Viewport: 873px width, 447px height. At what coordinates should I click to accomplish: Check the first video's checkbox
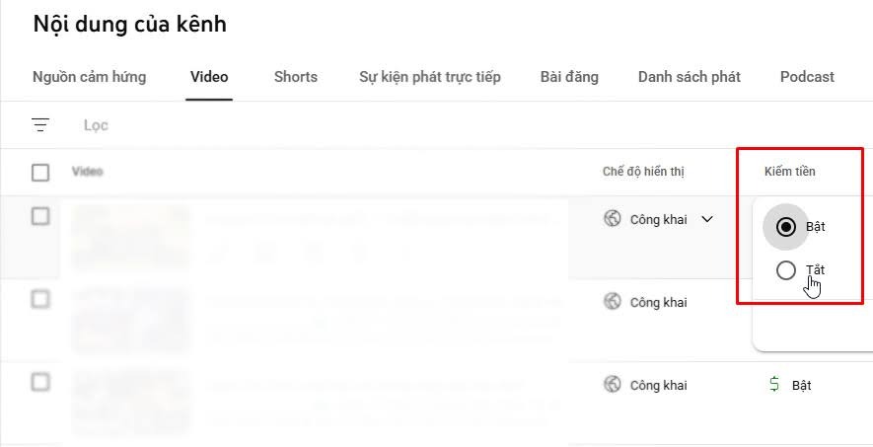40,216
